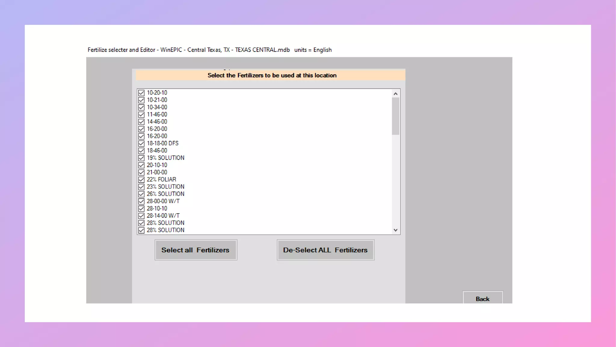Click the Select all Fertilizers button
This screenshot has height=347, width=616.
coord(196,250)
